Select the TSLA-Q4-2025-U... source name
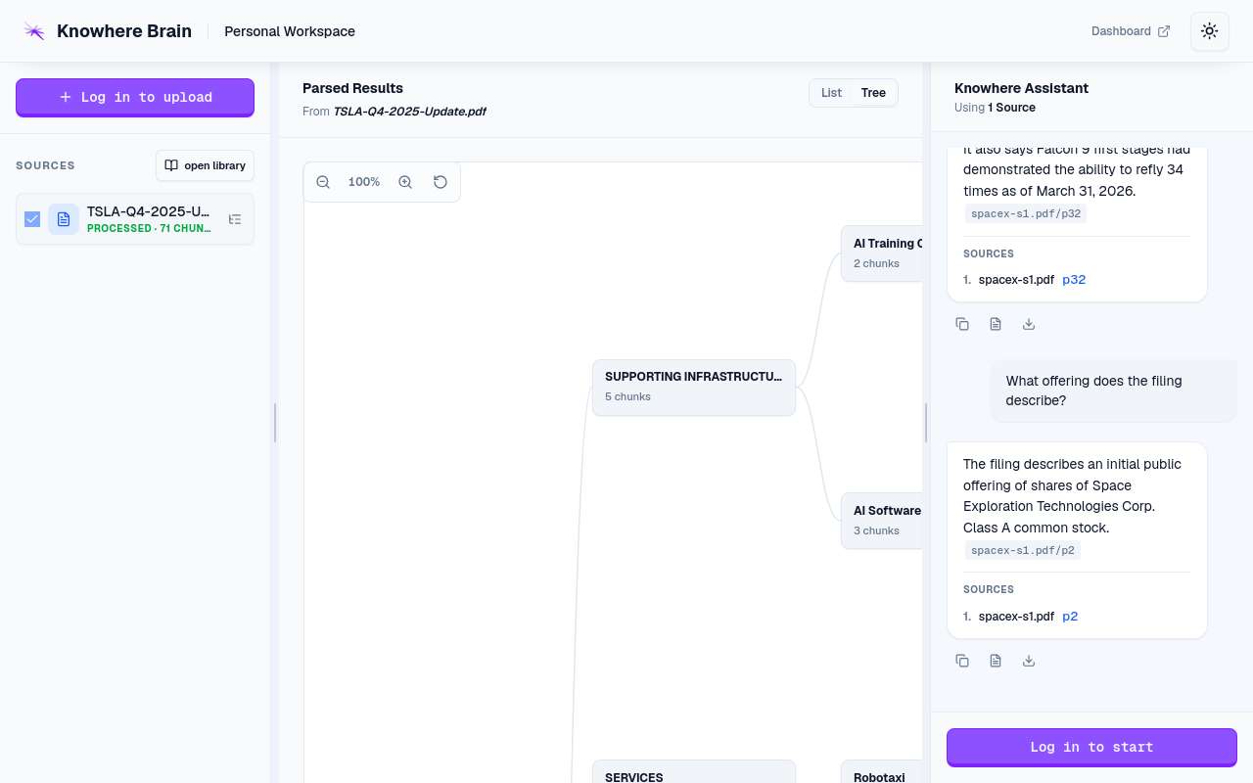Screen dimensions: 1253x783 (149, 211)
